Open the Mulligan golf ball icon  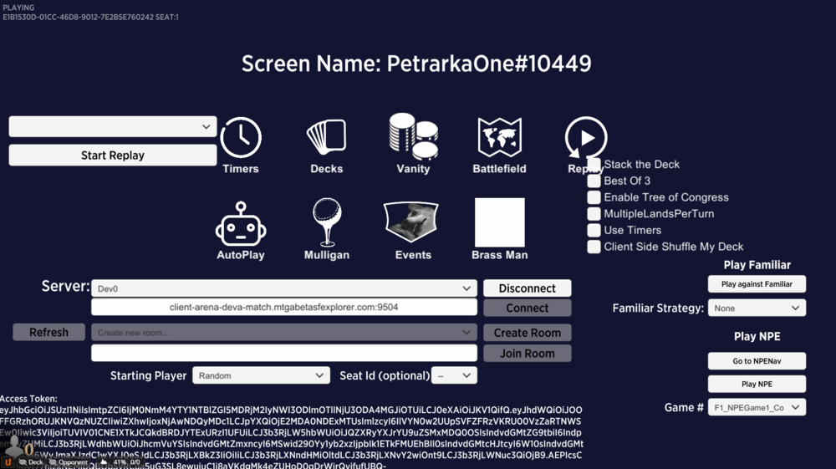click(327, 222)
